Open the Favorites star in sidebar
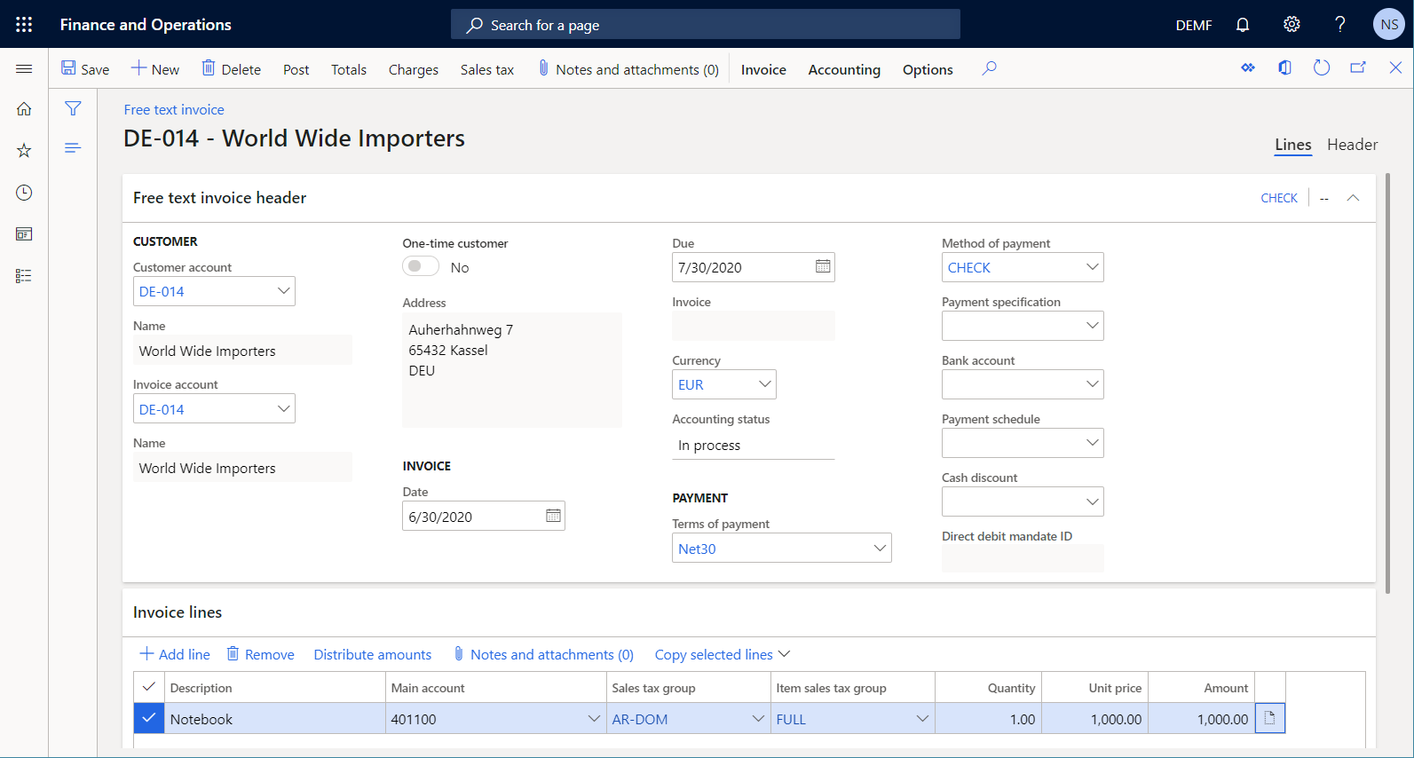 (24, 151)
